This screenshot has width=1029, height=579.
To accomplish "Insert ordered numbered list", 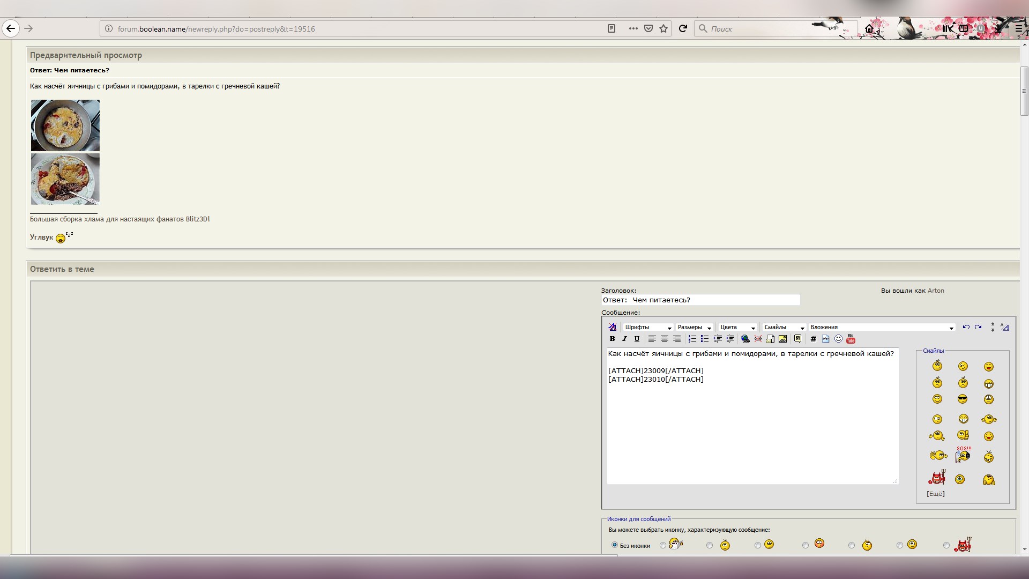I will [x=692, y=339].
